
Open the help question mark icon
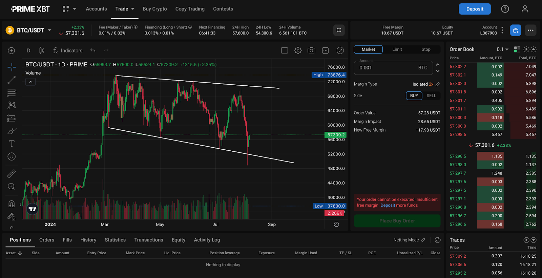tap(505, 9)
